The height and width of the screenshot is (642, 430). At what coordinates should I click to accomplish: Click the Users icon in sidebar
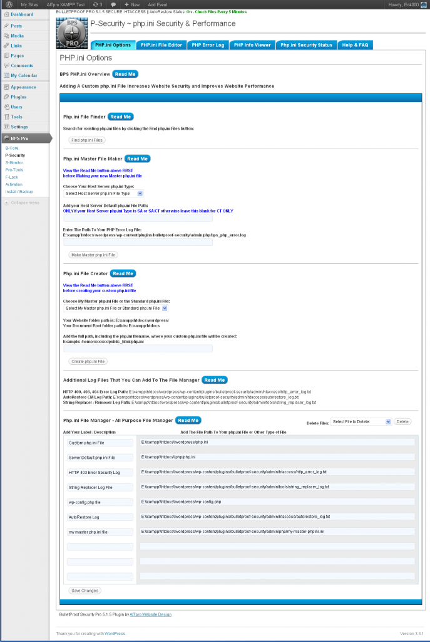[6, 107]
